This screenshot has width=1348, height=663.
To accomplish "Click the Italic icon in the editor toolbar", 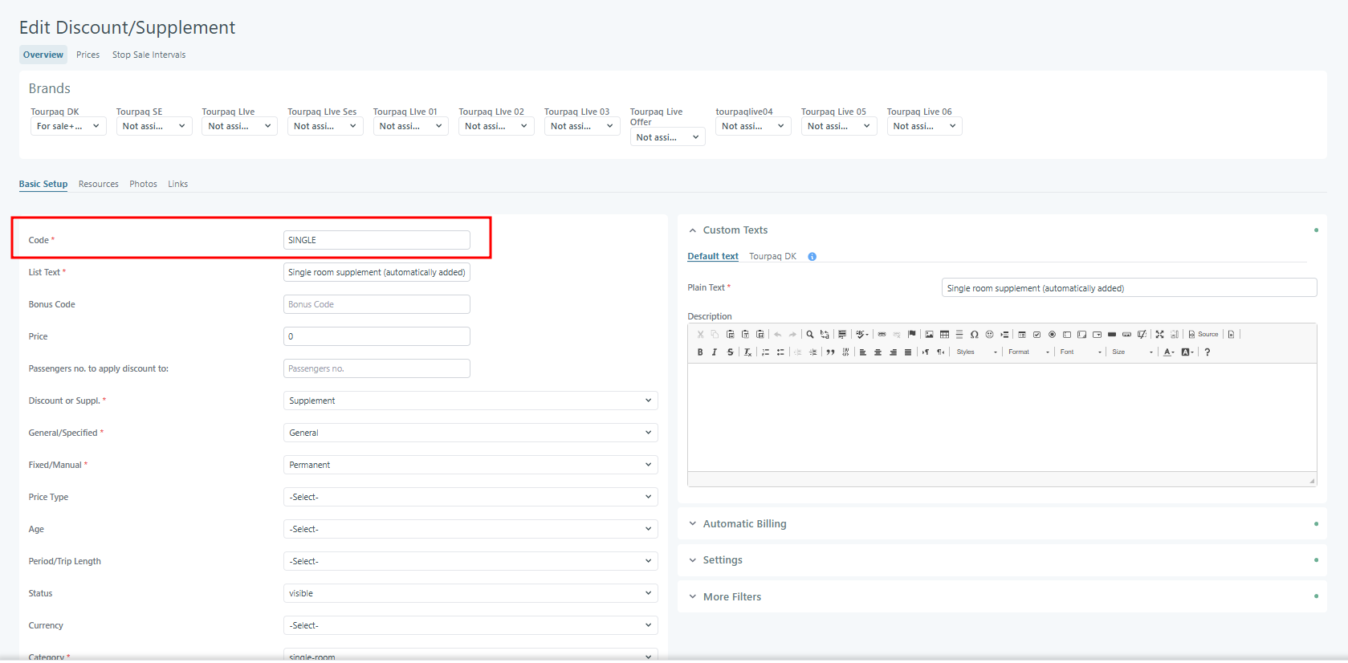I will coord(715,352).
